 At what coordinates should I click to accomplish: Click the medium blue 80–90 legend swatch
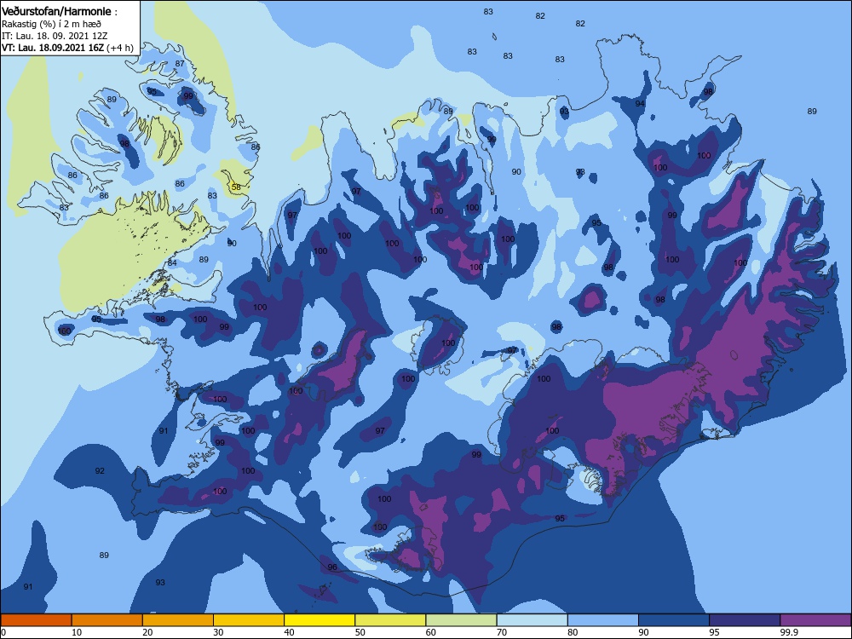(x=603, y=620)
